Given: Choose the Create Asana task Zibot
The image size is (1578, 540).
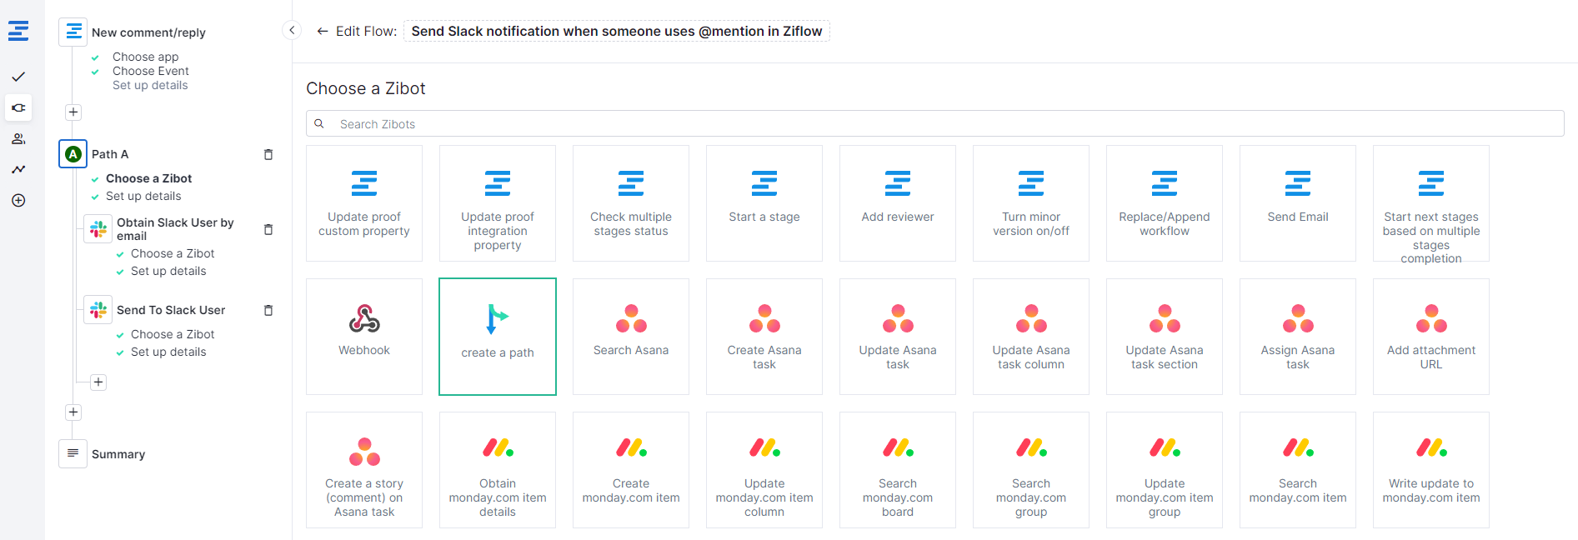Looking at the screenshot, I should (764, 336).
